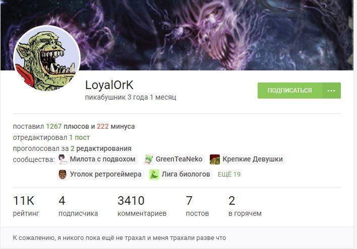Click the LoyalOrK orc avatar picture
357x249 pixels.
click(x=47, y=59)
